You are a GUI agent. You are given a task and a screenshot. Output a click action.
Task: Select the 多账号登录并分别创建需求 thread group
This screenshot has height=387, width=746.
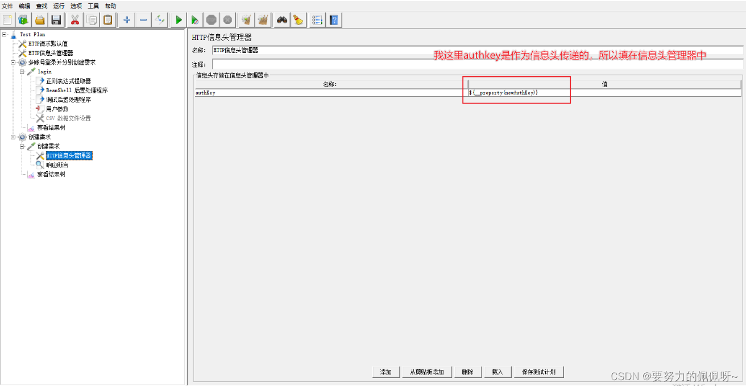point(62,62)
